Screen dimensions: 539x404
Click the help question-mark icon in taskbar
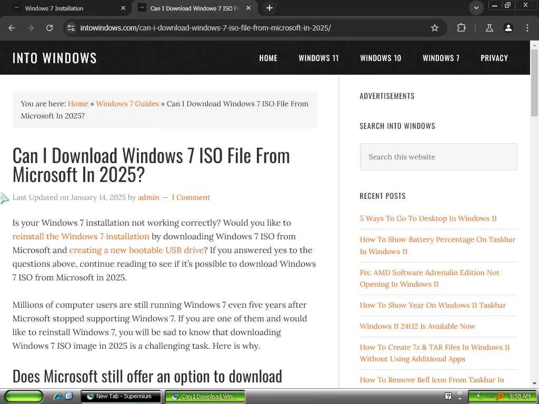[x=448, y=397]
